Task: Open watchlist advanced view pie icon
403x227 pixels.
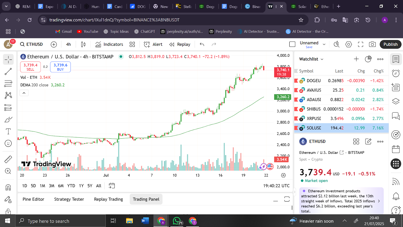Action: point(368,59)
